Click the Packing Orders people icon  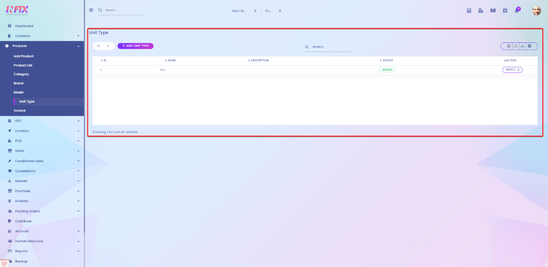point(10,211)
